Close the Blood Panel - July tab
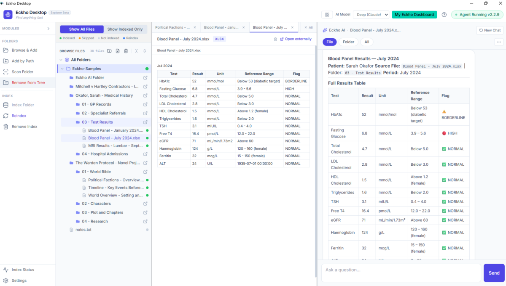The image size is (506, 286). point(292,27)
